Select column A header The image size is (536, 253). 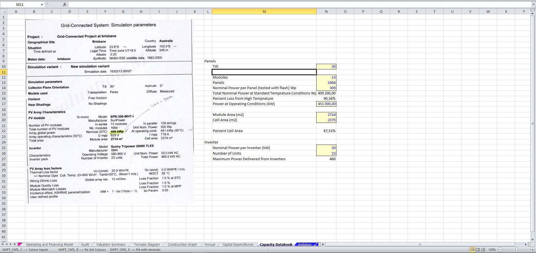[x=16, y=11]
